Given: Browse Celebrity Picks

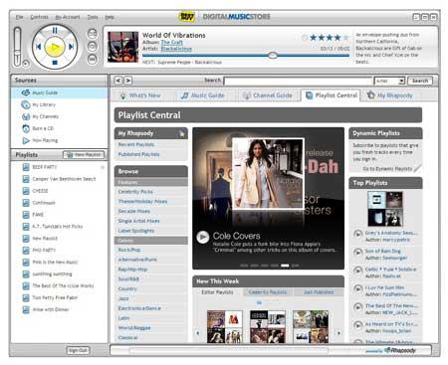Looking at the screenshot, I should [x=135, y=192].
